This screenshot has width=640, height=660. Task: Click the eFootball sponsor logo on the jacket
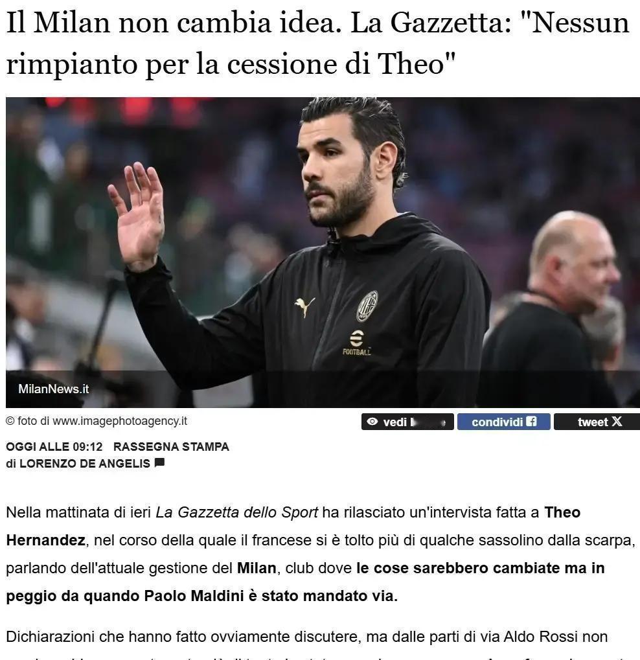pos(357,343)
